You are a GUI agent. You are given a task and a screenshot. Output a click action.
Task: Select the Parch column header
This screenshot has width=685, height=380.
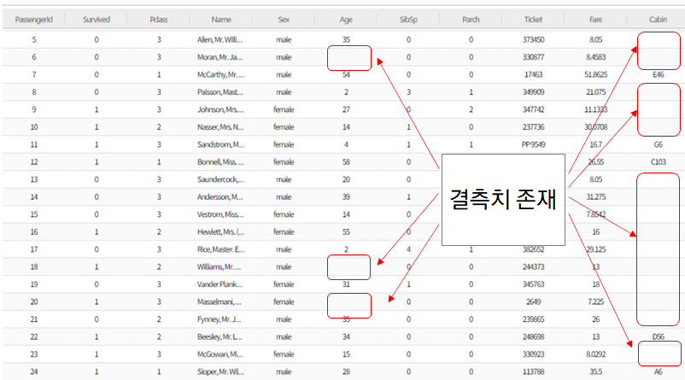tap(471, 20)
